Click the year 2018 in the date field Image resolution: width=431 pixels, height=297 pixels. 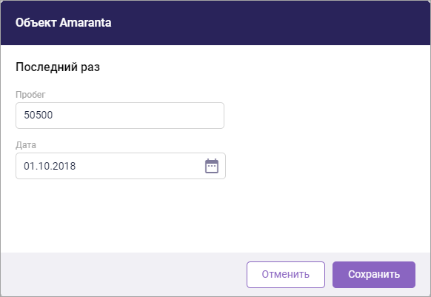64,166
